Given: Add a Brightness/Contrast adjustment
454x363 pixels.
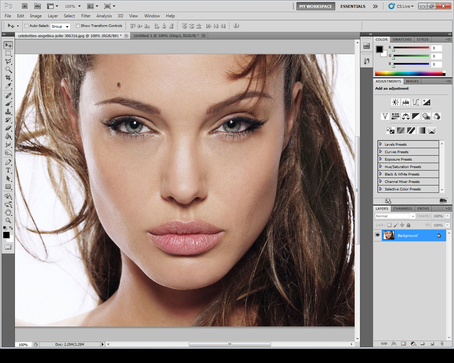Looking at the screenshot, I should pos(395,102).
